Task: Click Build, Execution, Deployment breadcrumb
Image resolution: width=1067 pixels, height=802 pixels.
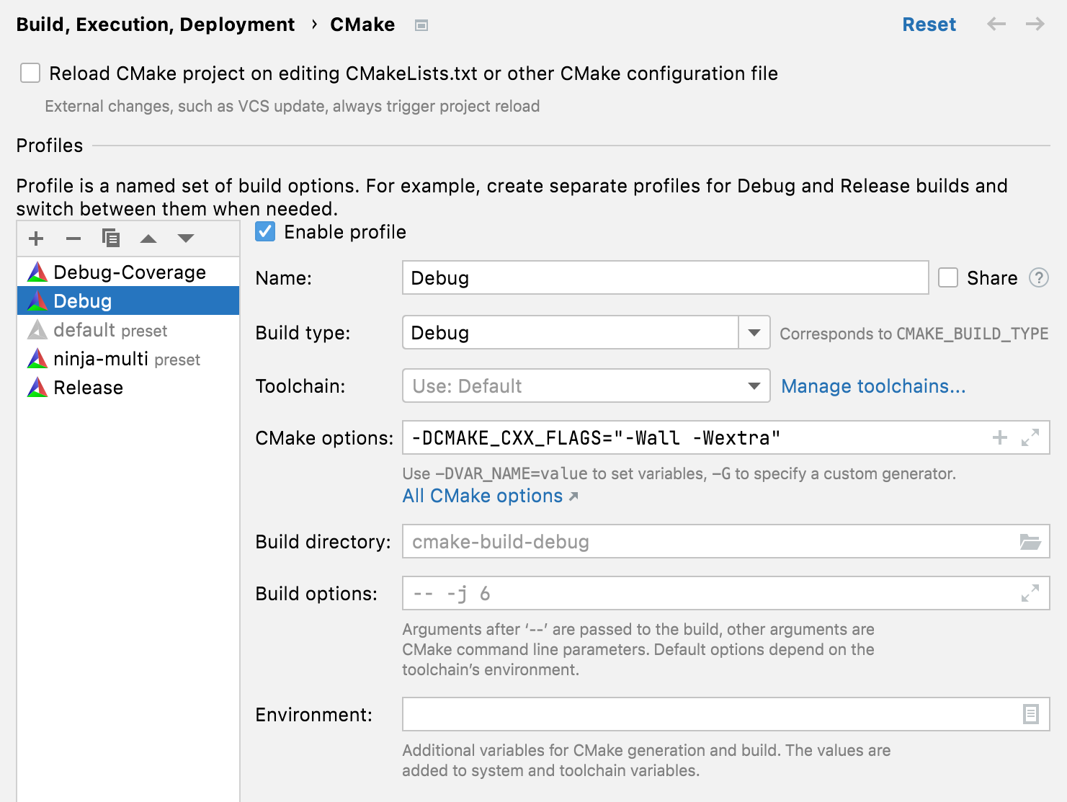Action: (x=156, y=24)
